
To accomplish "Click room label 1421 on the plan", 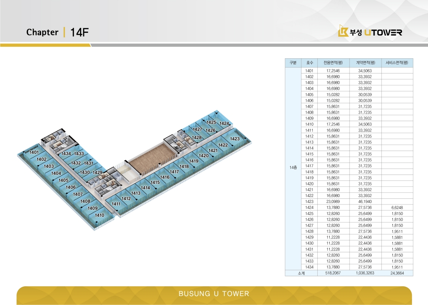I will [x=213, y=151].
